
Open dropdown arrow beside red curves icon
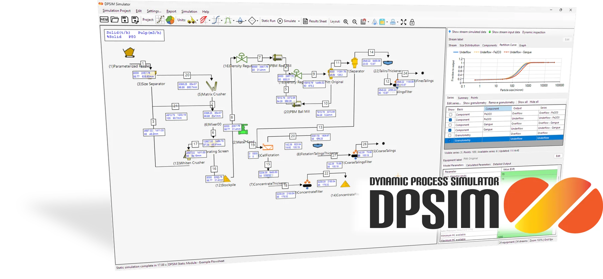209,20
